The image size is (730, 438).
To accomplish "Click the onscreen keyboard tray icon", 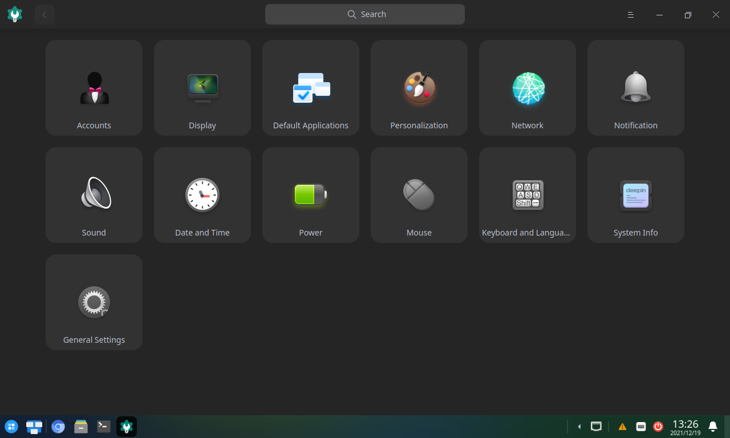I will (x=640, y=427).
